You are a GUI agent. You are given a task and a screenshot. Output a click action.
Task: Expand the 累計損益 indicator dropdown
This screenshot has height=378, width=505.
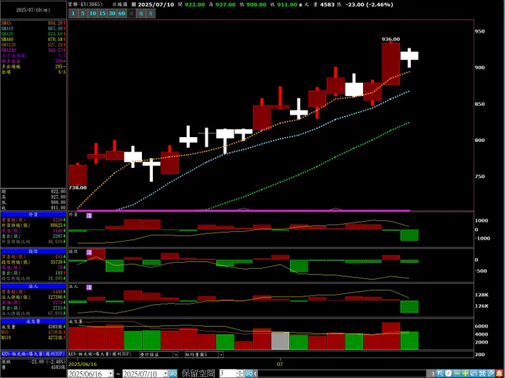(x=175, y=355)
